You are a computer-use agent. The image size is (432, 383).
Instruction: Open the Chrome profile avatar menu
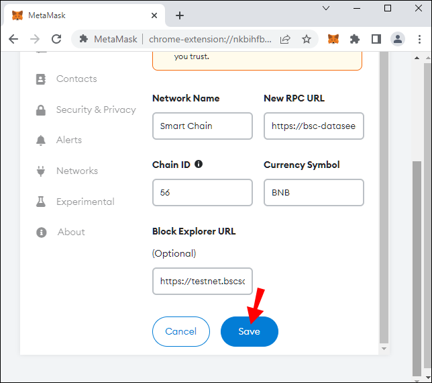(398, 39)
